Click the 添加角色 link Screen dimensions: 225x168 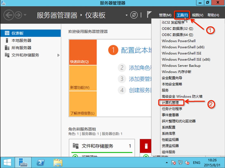(140, 68)
